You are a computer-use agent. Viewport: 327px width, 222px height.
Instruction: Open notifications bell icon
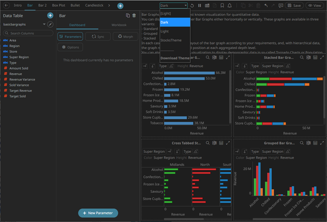[x=230, y=6]
